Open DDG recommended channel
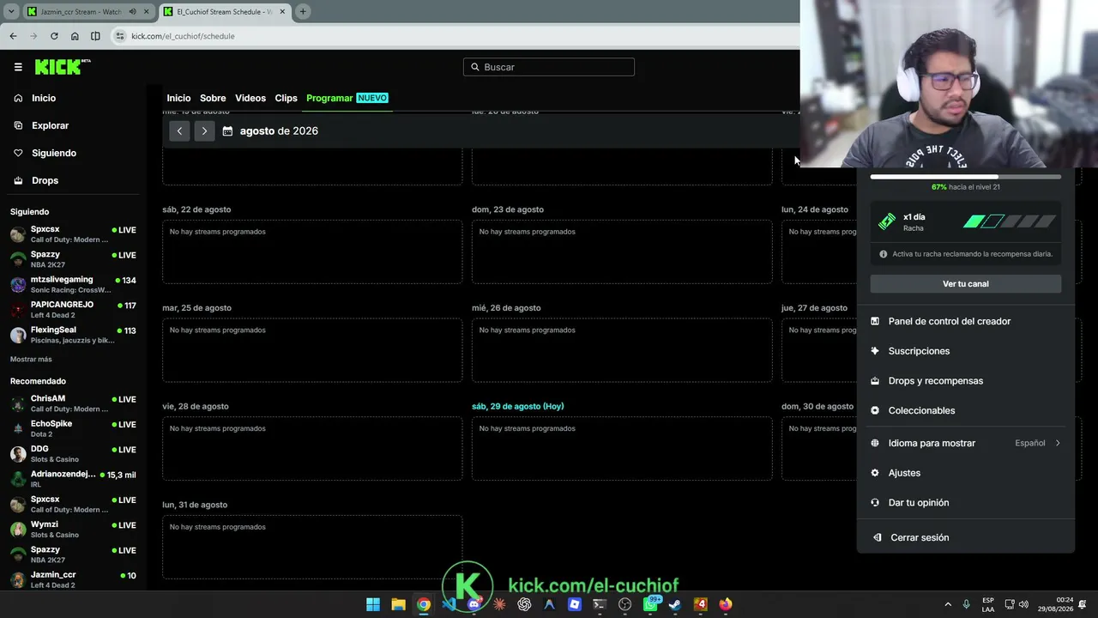Image resolution: width=1098 pixels, height=618 pixels. pyautogui.click(x=74, y=453)
